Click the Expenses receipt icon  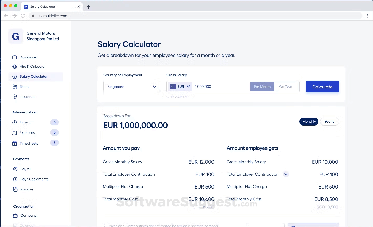(x=15, y=132)
